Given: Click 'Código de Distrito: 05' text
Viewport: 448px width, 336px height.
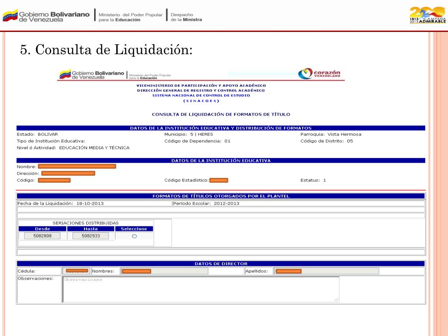Looking at the screenshot, I should tap(326, 141).
